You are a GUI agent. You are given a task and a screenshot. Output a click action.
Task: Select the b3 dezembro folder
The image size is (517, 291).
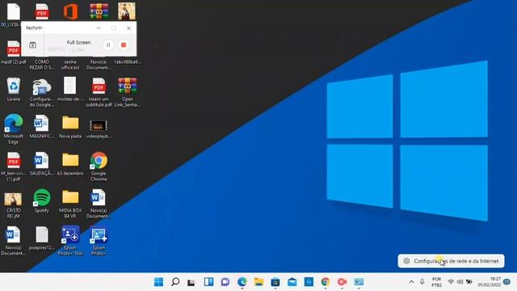coord(70,163)
